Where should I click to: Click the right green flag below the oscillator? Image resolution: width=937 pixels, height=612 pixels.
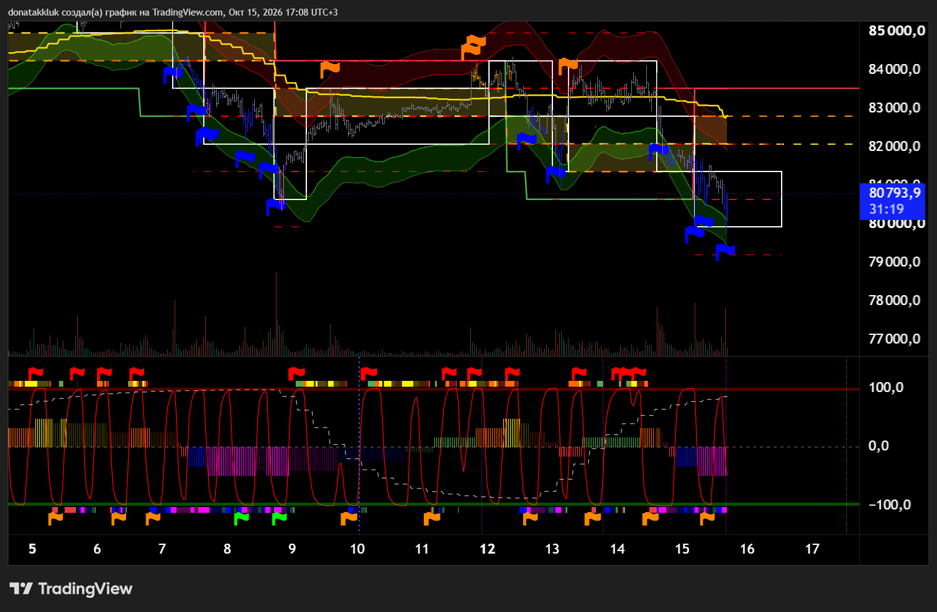click(280, 517)
